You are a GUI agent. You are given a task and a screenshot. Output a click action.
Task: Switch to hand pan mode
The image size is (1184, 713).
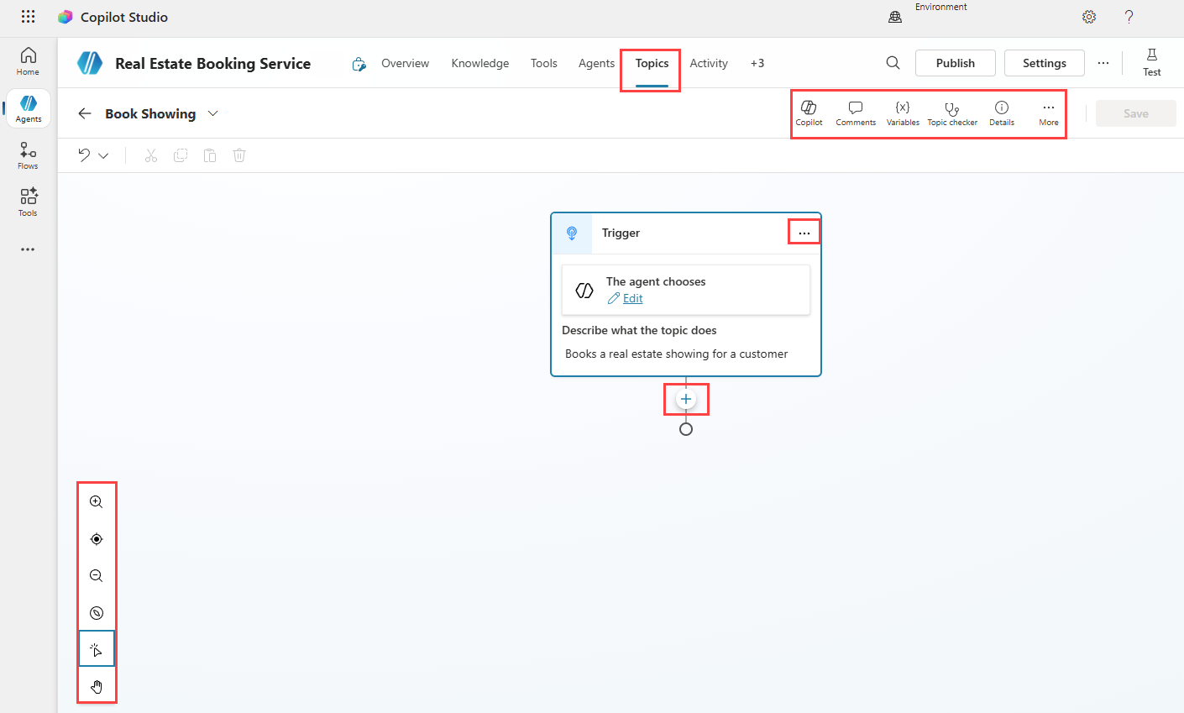(97, 687)
